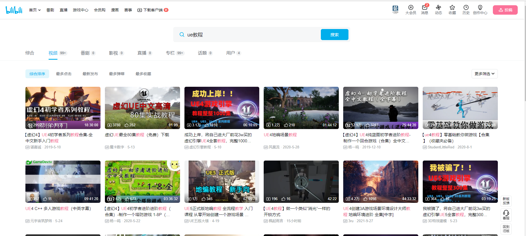Switch to the 综合 results tab
The image size is (526, 236).
pos(30,53)
